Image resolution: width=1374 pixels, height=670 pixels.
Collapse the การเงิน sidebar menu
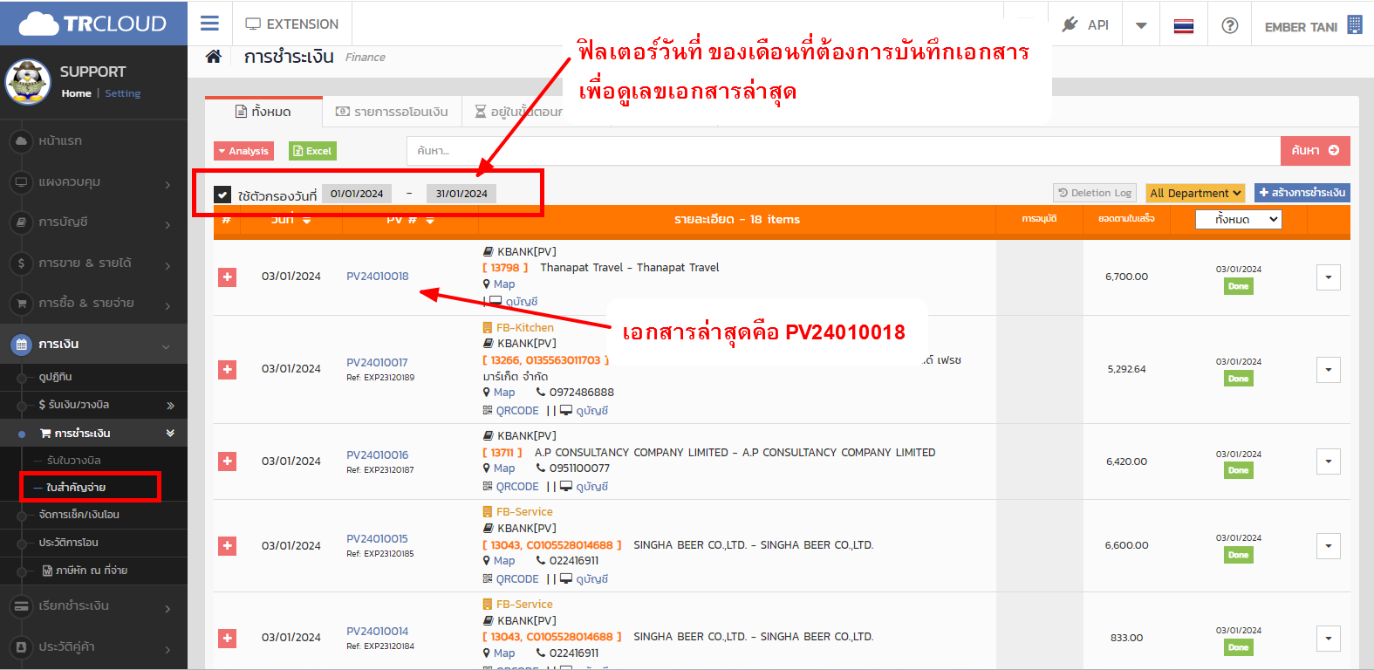pos(93,345)
